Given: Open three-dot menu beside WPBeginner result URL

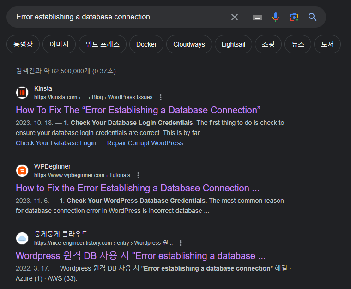Looking at the screenshot, I should point(138,175).
